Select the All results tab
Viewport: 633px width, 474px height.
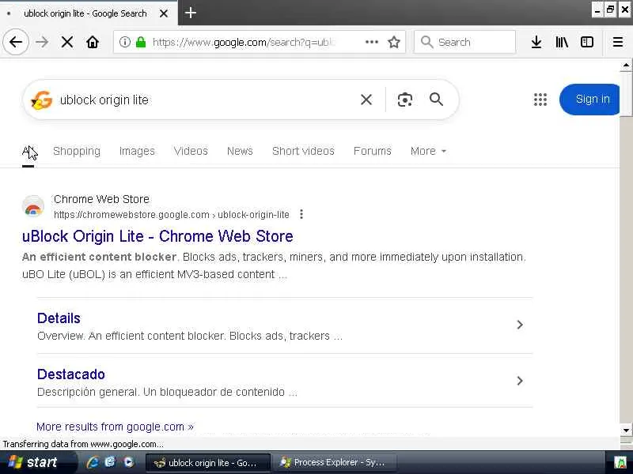(28, 152)
